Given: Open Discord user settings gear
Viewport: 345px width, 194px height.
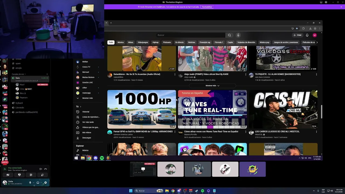Looking at the screenshot, I should click(x=45, y=183).
